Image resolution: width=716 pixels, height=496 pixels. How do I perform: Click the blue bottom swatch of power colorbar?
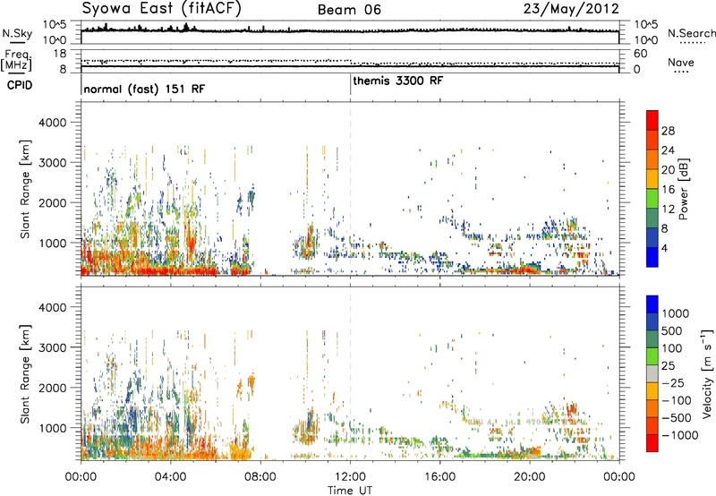click(x=652, y=257)
